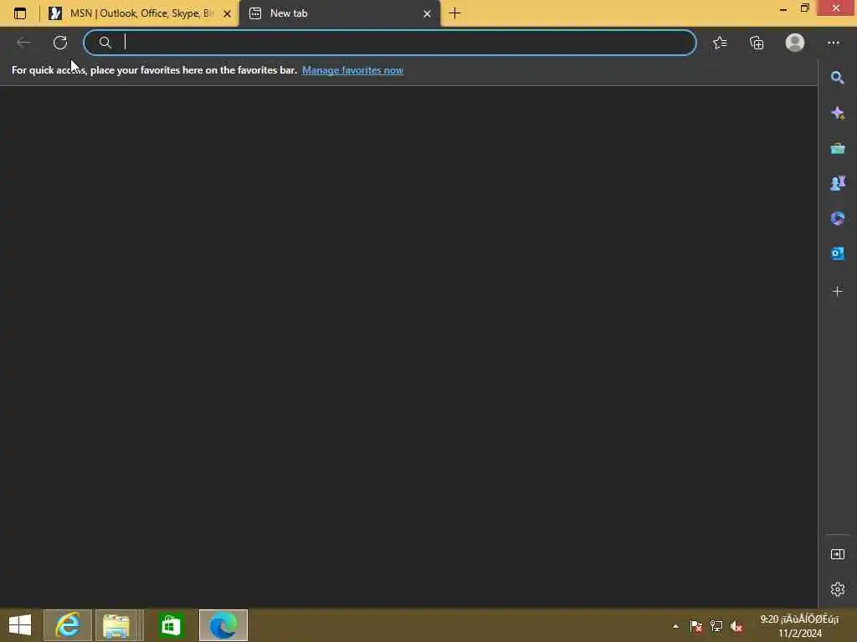Screen dimensions: 857x642
Task: Go back with the back arrow
Action: (23, 43)
